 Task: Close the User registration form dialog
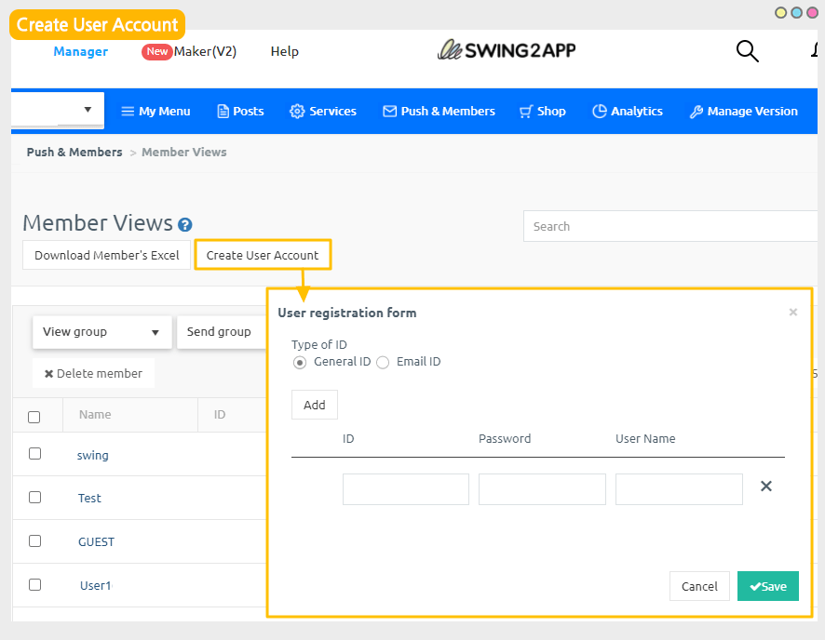click(793, 313)
